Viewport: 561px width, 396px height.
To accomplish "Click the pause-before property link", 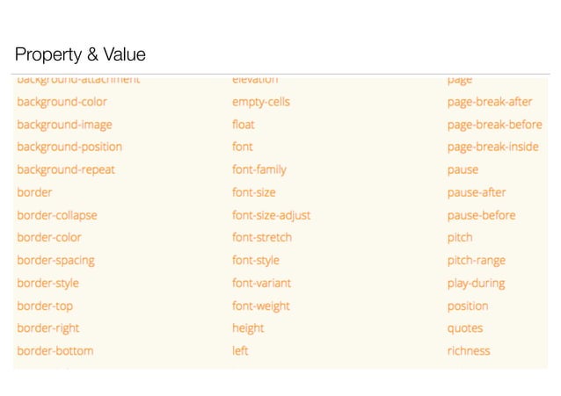I will (481, 215).
